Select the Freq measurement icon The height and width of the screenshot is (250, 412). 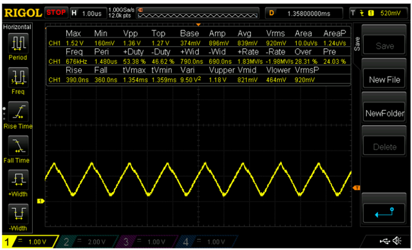18,77
